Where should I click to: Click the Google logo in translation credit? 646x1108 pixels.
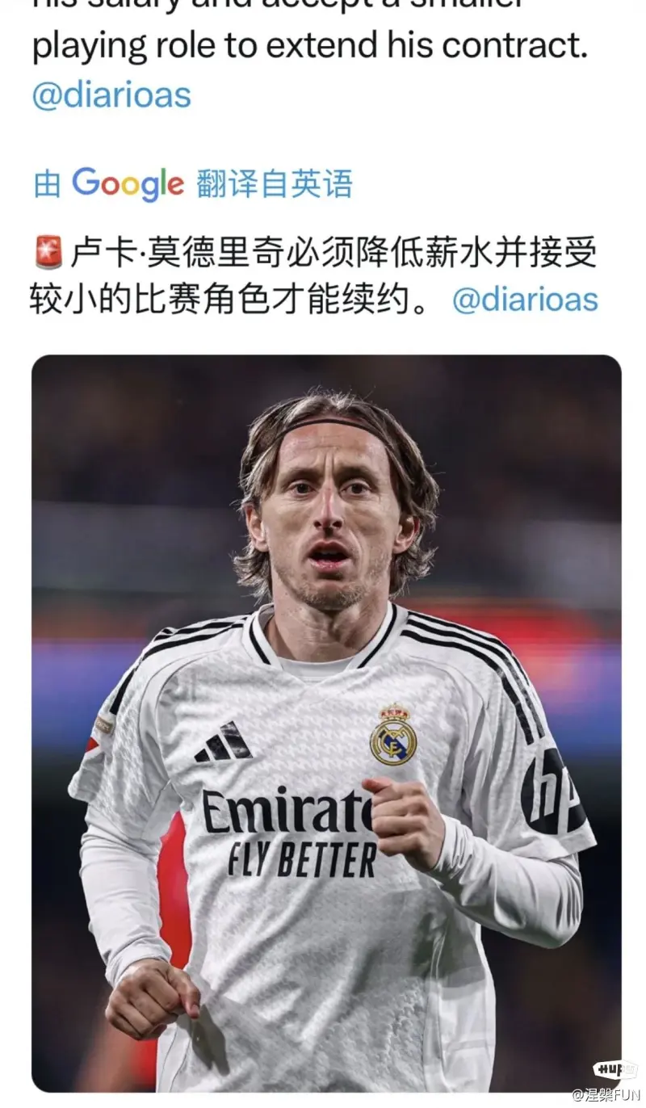128,185
